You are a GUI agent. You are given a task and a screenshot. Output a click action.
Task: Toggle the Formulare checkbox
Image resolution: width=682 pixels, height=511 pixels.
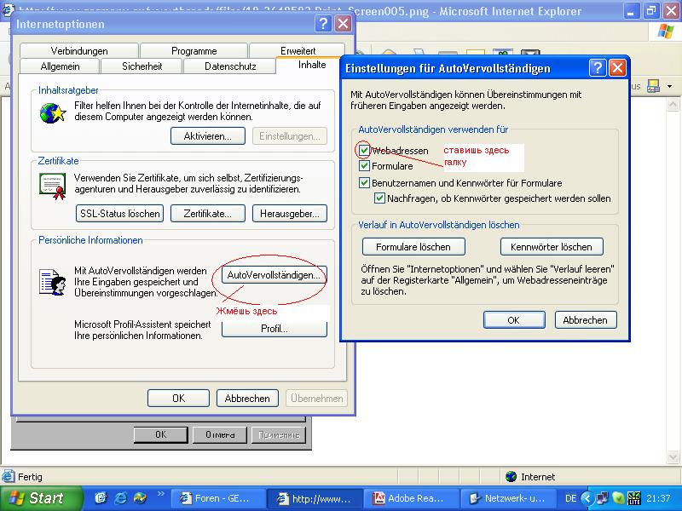pos(365,166)
